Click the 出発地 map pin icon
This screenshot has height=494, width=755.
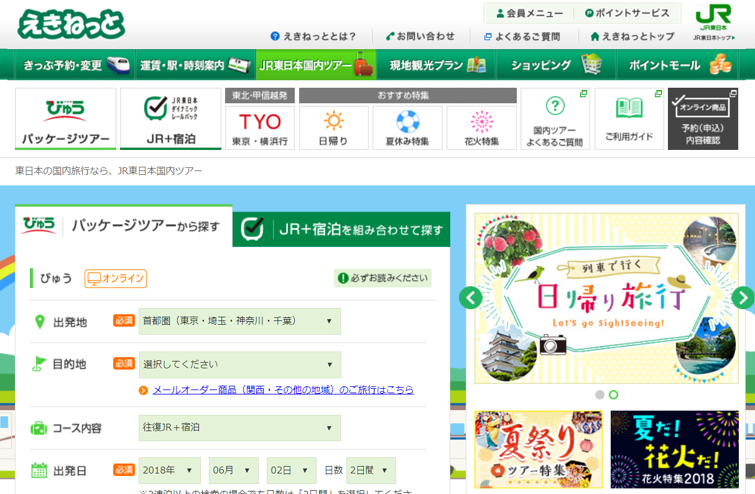tap(40, 322)
